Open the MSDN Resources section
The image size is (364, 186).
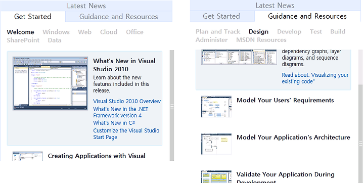point(261,40)
